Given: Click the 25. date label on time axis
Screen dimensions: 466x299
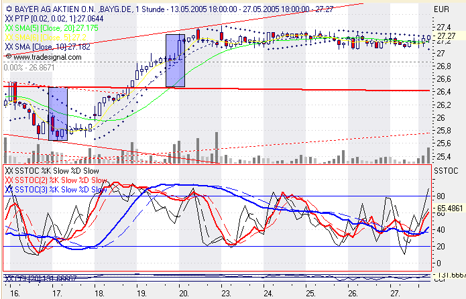Looking at the screenshot, I should [x=310, y=294].
